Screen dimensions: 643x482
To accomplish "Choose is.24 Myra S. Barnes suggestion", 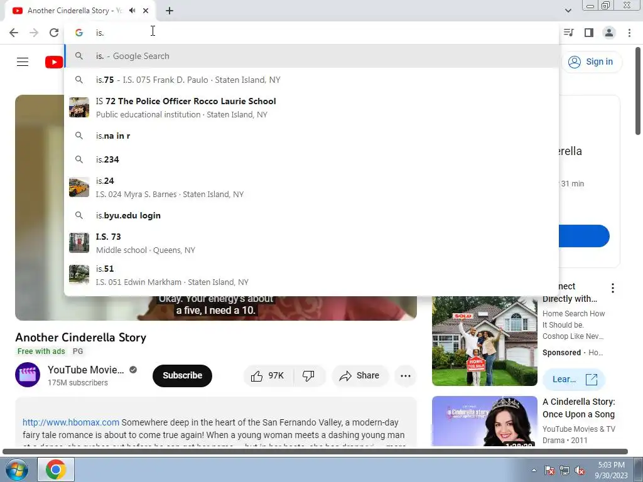I will (x=311, y=187).
